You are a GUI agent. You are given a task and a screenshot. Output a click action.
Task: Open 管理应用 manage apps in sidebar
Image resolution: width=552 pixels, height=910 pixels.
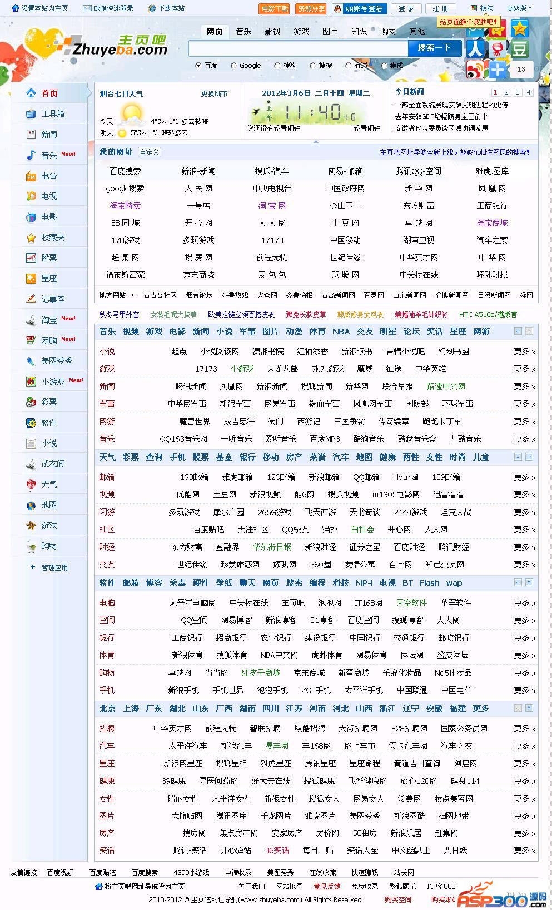[54, 567]
